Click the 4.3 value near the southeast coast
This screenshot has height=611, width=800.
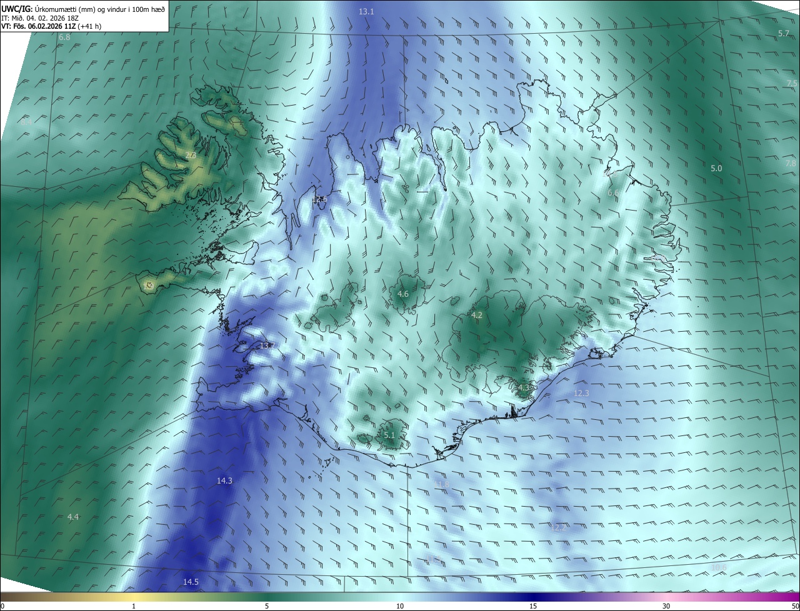coord(524,388)
